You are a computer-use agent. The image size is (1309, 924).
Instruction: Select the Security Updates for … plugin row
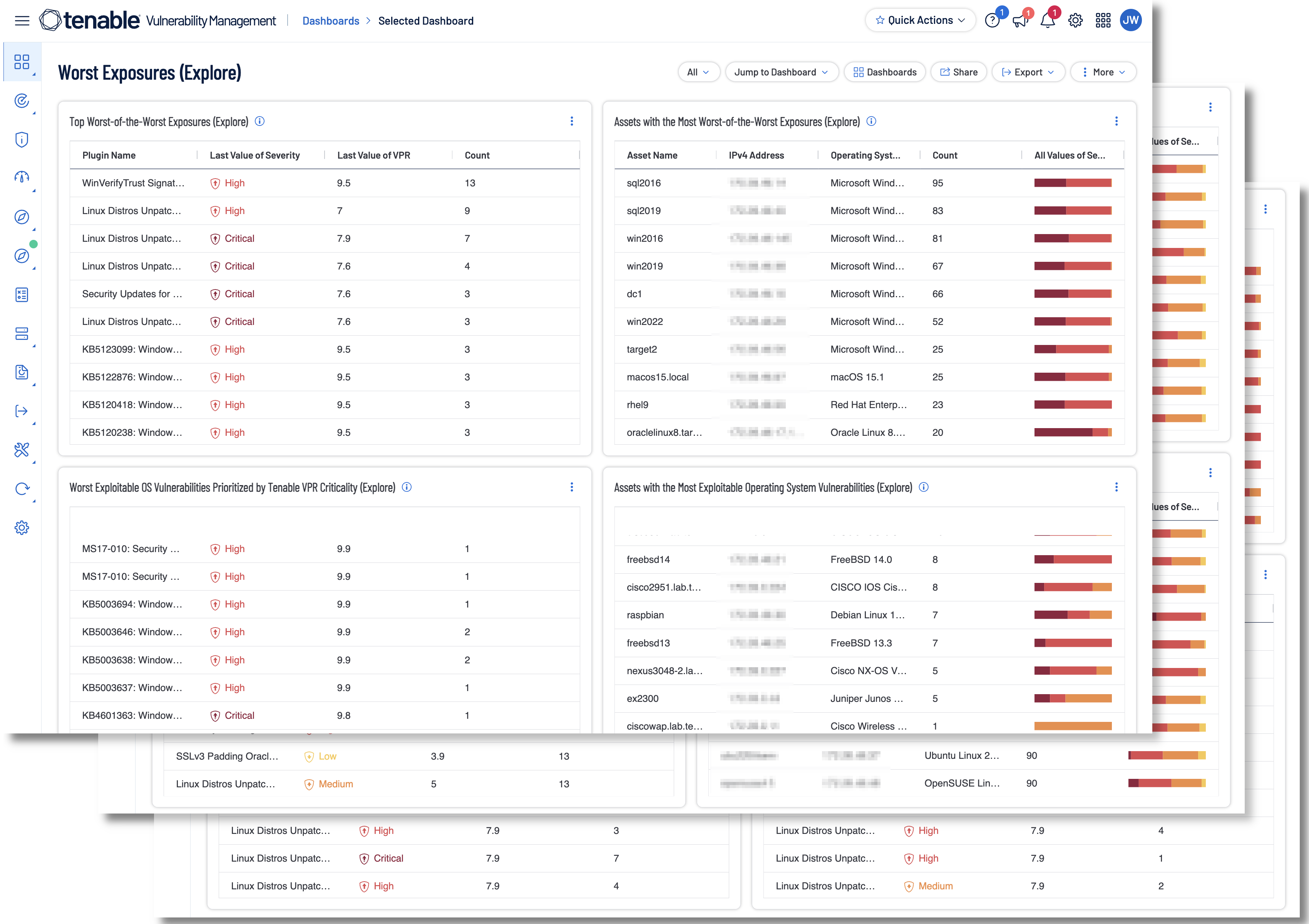[325, 294]
